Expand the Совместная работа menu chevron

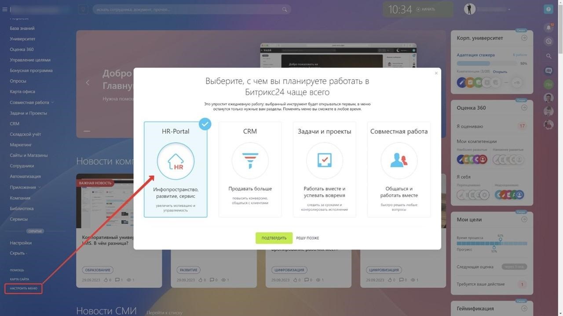[x=52, y=102]
